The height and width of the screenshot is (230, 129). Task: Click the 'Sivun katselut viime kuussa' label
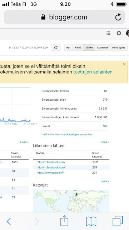pyautogui.click(x=59, y=109)
